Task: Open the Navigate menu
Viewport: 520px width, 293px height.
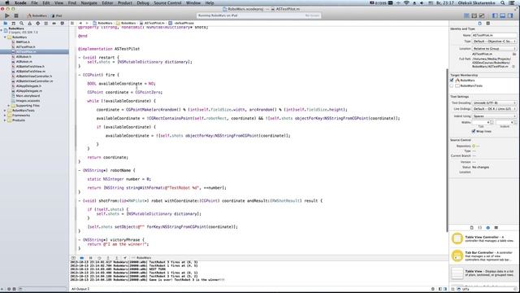Action: (x=89, y=2)
